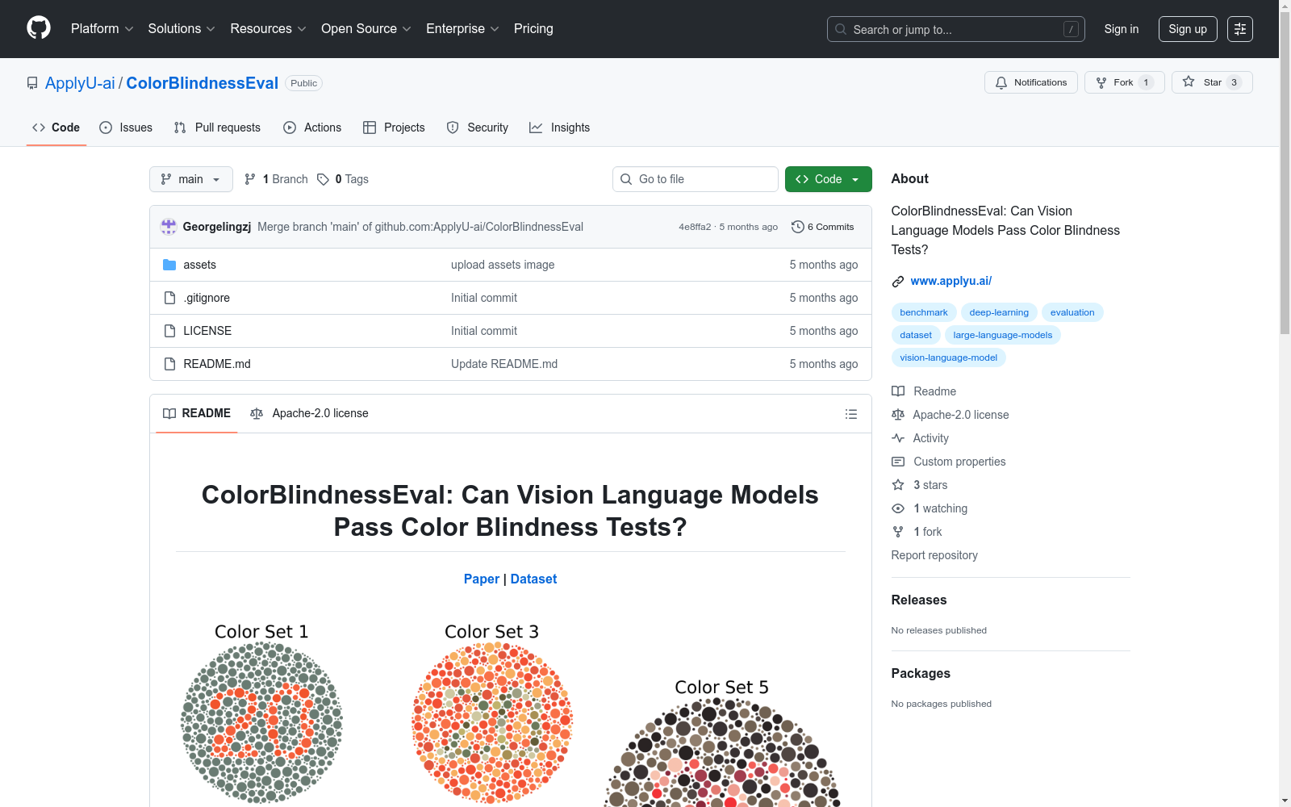
Task: Open the main branch selector dropdown
Action: click(191, 179)
